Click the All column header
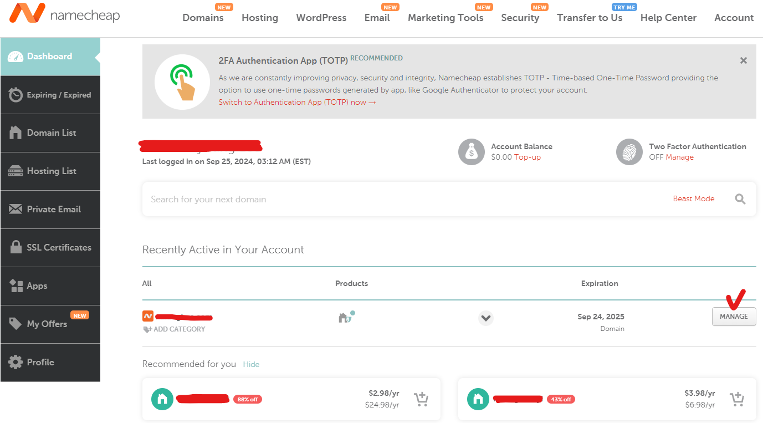This screenshot has width=763, height=423. pyautogui.click(x=147, y=283)
